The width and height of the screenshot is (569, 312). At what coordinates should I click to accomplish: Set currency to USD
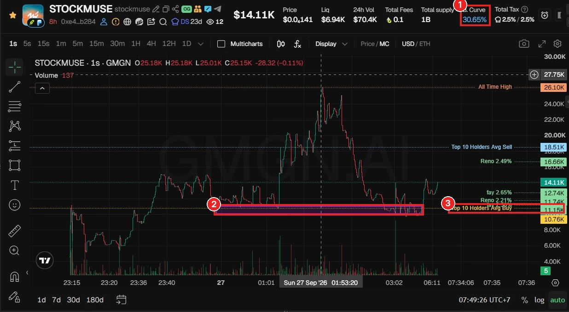pyautogui.click(x=408, y=44)
